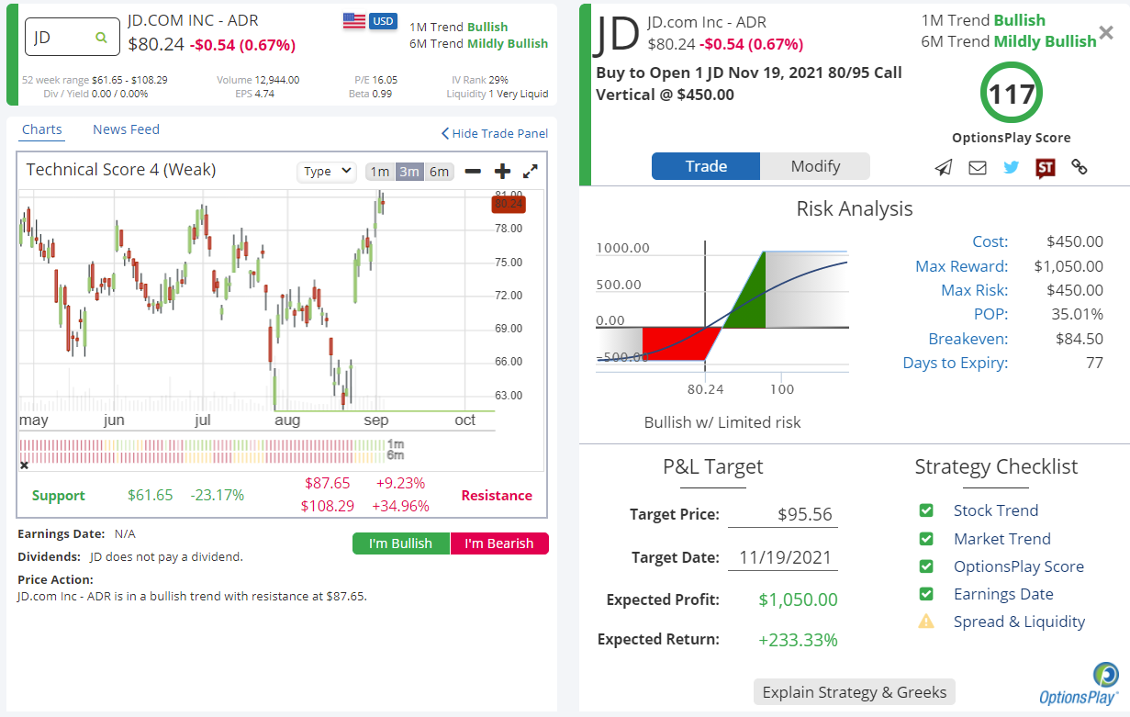This screenshot has width=1130, height=717.
Task: Click the Support price $61.65
Action: click(151, 496)
